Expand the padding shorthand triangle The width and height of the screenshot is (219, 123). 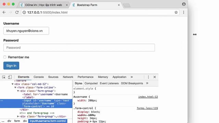pyautogui.click(x=91, y=122)
